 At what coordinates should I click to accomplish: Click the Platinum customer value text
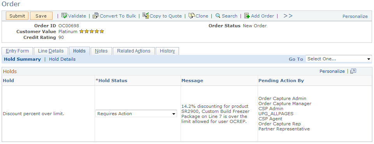(68, 32)
